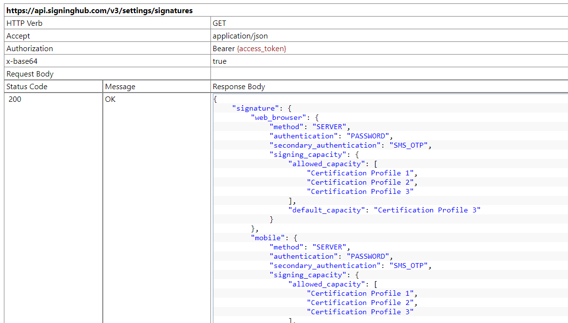This screenshot has width=568, height=323.
Task: Click the API endpoint URL heading
Action: (99, 10)
